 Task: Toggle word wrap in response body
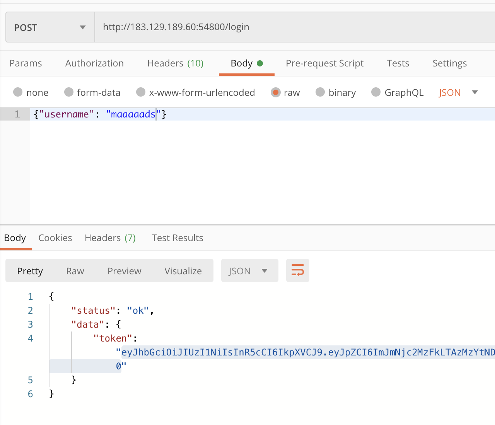coord(298,270)
